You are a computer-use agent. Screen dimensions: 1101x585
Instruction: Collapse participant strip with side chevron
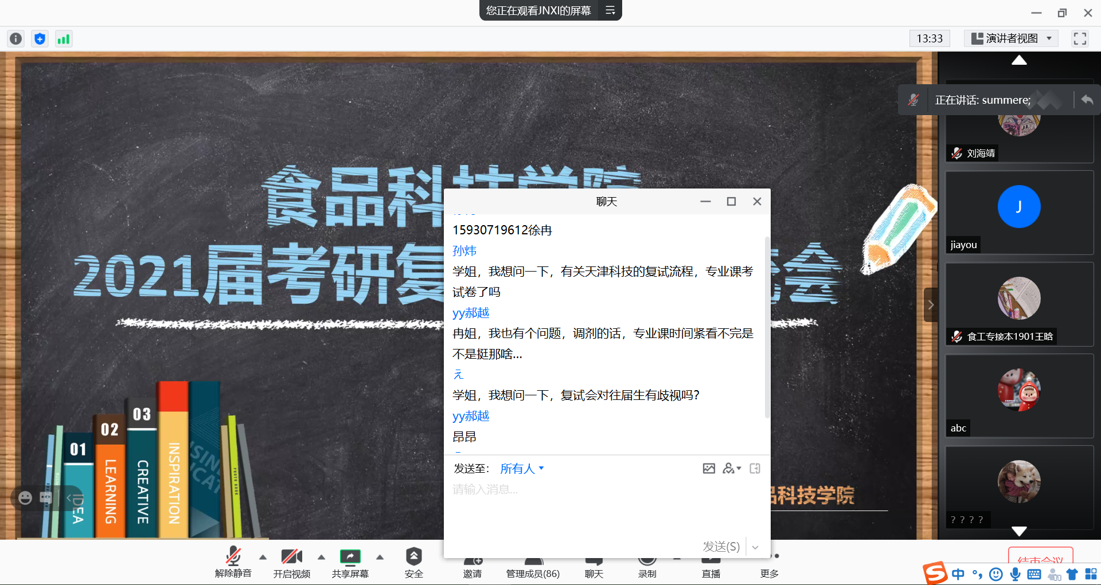pyautogui.click(x=931, y=305)
